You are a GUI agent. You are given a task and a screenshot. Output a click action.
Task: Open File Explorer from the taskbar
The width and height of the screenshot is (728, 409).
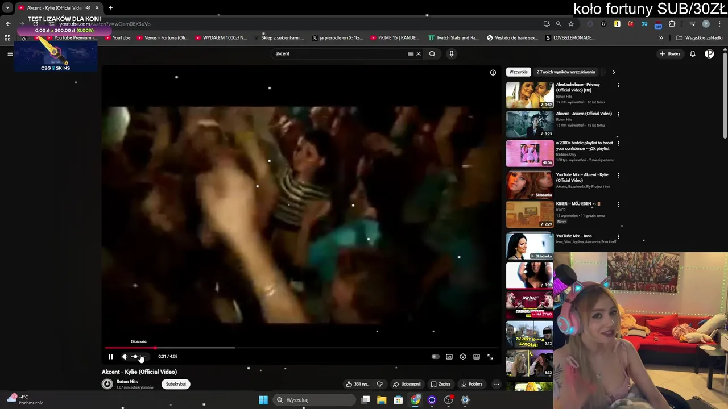click(x=382, y=400)
